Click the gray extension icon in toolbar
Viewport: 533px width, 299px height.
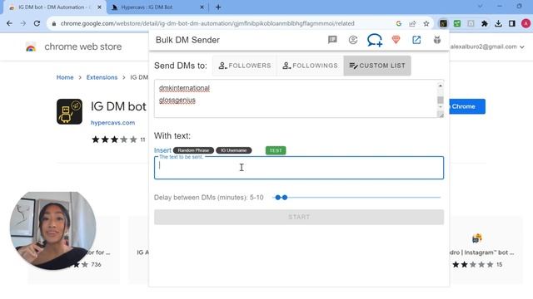click(471, 23)
